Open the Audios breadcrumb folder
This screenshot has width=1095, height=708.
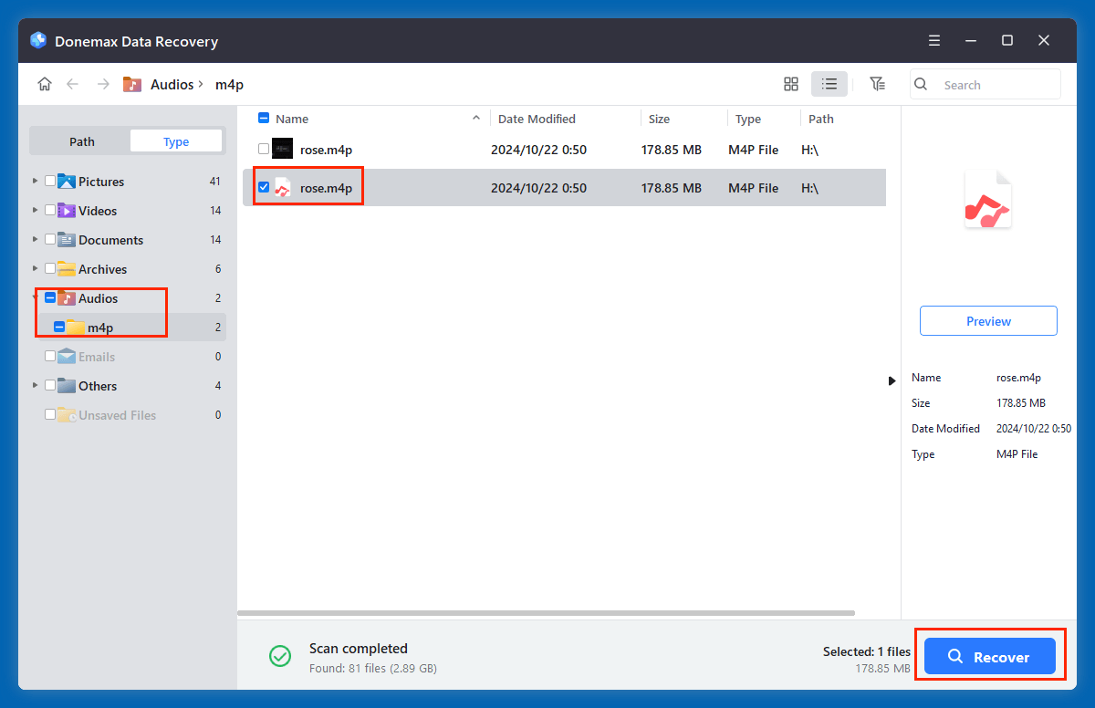point(170,84)
